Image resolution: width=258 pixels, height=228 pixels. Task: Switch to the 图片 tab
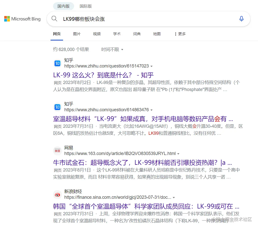click(x=77, y=34)
